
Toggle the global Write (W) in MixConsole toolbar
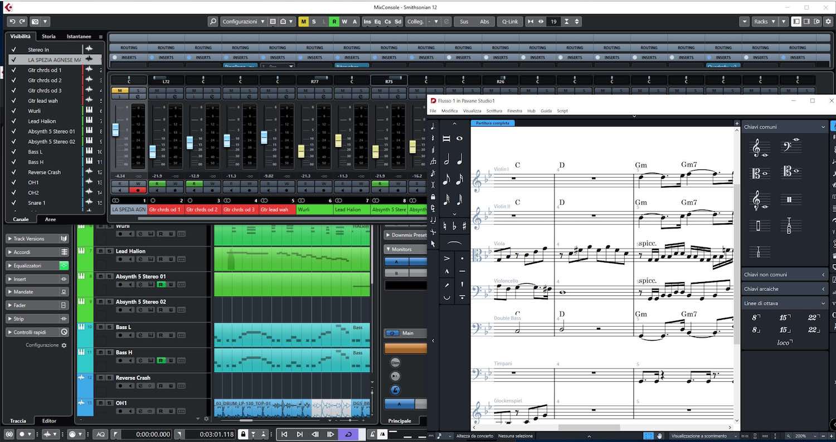click(x=344, y=22)
